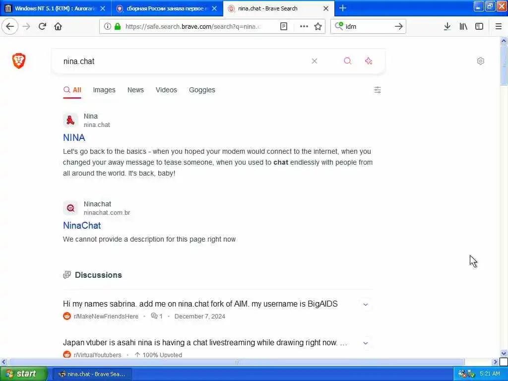
Task: Bookmark this page with the star icon
Action: 318,27
